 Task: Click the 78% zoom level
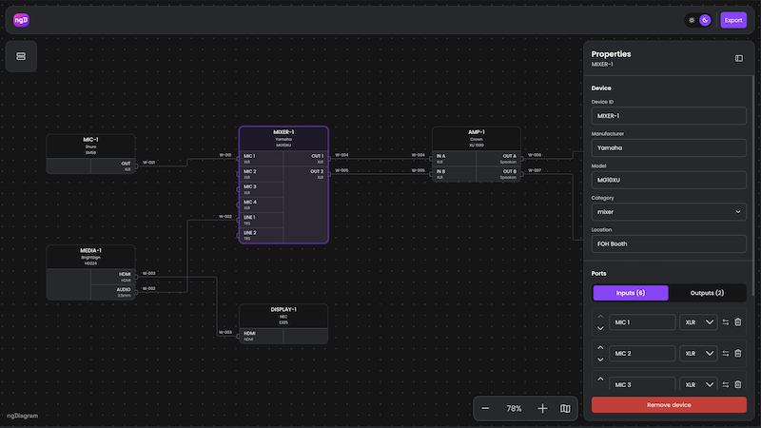[514, 409]
